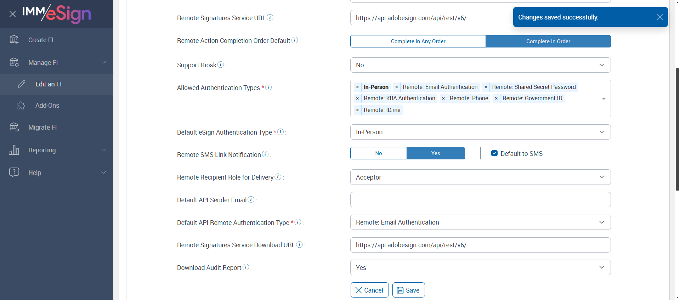Viewport: 680px width, 300px height.
Task: Open info tooltip for Download Audit Report
Action: (x=246, y=267)
